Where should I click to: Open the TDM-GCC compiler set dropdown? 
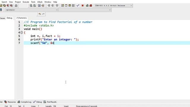pos(113,6)
